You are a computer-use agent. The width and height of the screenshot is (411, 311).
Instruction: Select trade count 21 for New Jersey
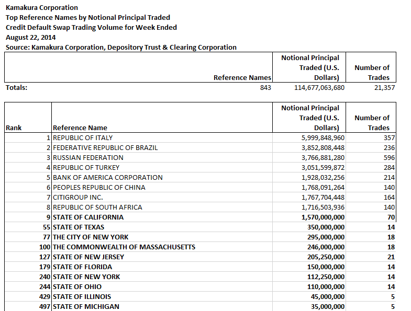coord(391,257)
